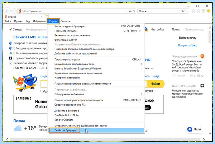Viewport: 215px width, 144px height.
Task: Select Параметры просмотра в режиме совместимости
Action: point(96,83)
